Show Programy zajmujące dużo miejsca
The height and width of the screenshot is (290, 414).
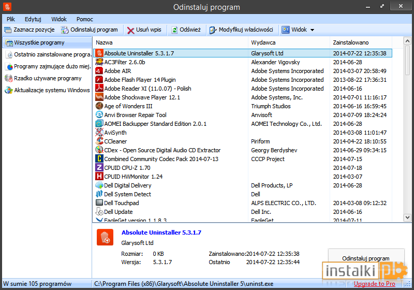pyautogui.click(x=48, y=66)
